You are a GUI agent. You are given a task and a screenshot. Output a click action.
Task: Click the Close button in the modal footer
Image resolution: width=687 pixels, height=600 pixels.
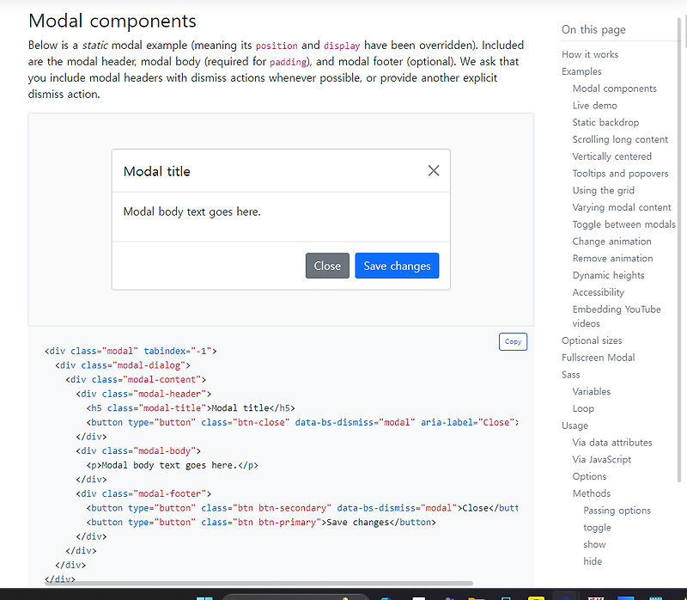[x=327, y=266]
